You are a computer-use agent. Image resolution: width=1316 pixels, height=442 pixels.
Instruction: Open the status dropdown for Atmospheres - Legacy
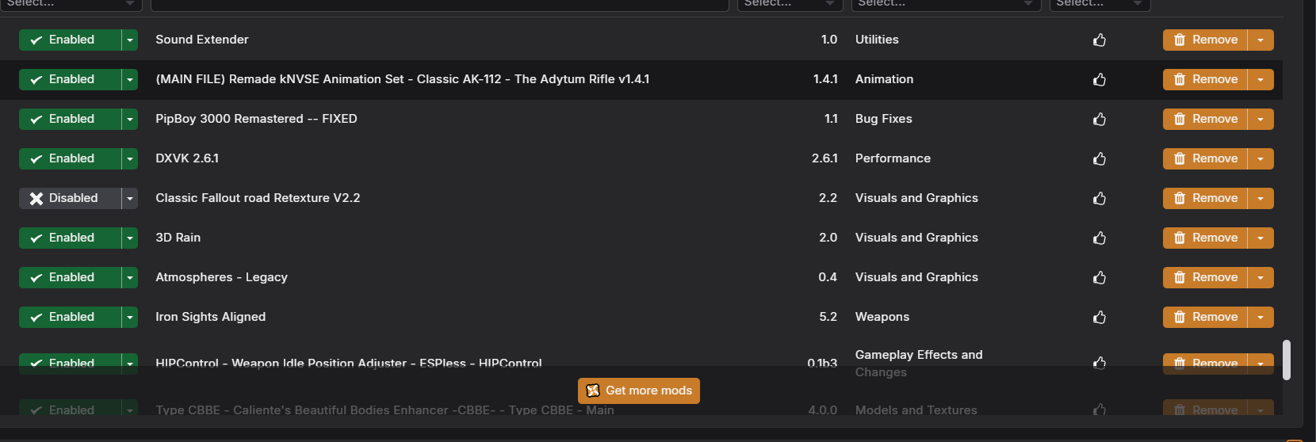click(130, 277)
